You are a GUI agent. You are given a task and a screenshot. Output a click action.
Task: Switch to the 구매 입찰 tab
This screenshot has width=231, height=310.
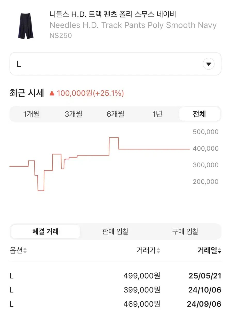point(185,231)
